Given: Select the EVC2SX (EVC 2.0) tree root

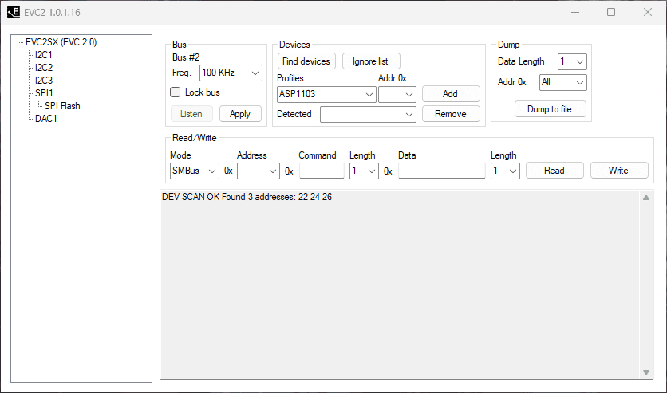Looking at the screenshot, I should point(61,42).
